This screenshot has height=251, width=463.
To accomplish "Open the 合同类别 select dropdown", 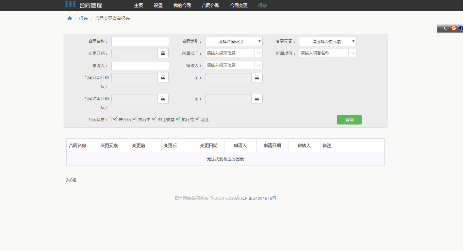I will [234, 41].
